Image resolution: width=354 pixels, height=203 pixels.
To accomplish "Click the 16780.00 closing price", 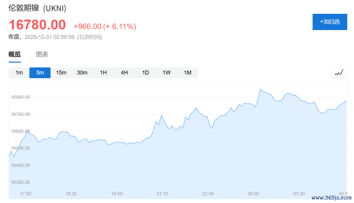I will coord(37,25).
